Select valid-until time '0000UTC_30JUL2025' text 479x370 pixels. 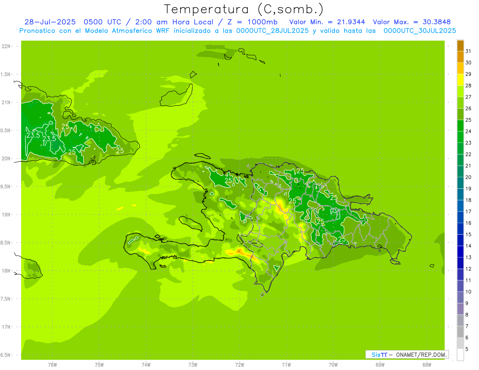click(x=420, y=31)
